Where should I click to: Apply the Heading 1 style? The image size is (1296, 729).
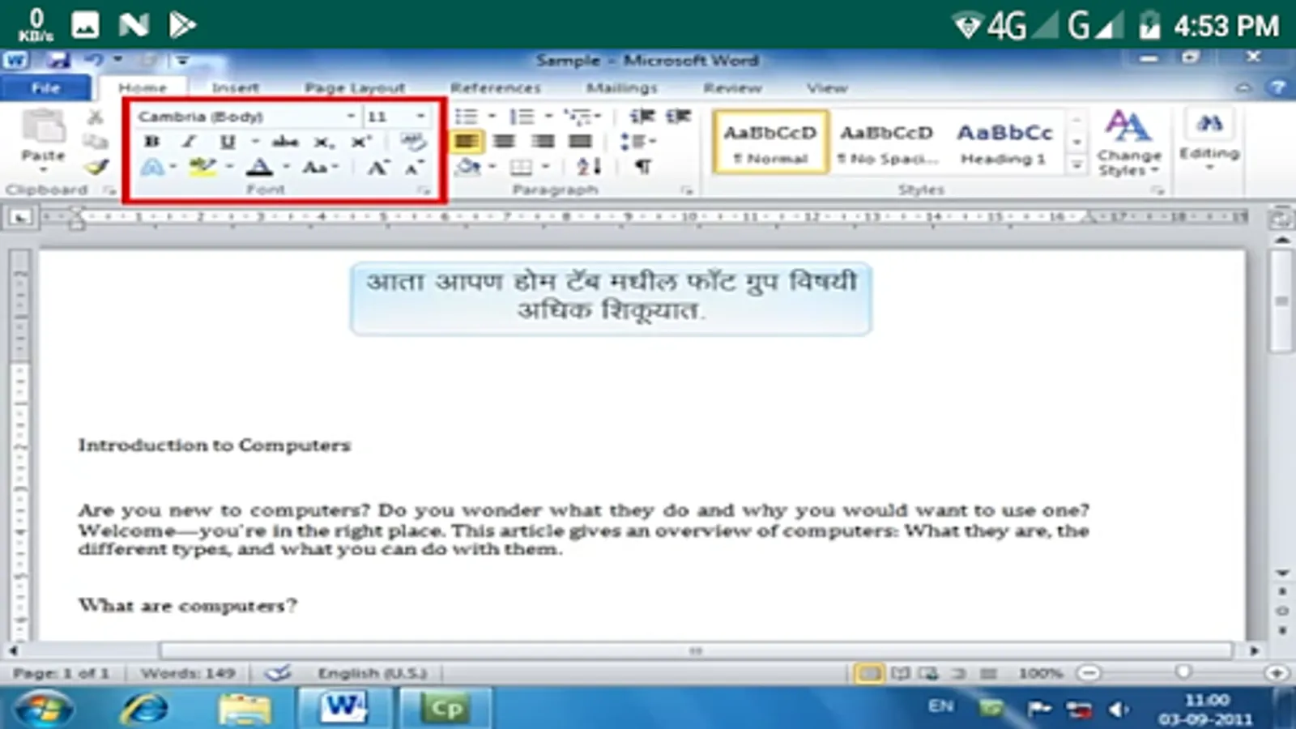(1004, 143)
